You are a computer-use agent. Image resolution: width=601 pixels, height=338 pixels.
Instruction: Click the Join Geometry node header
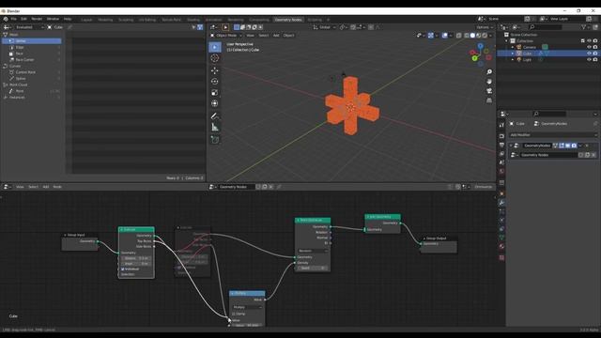382,217
